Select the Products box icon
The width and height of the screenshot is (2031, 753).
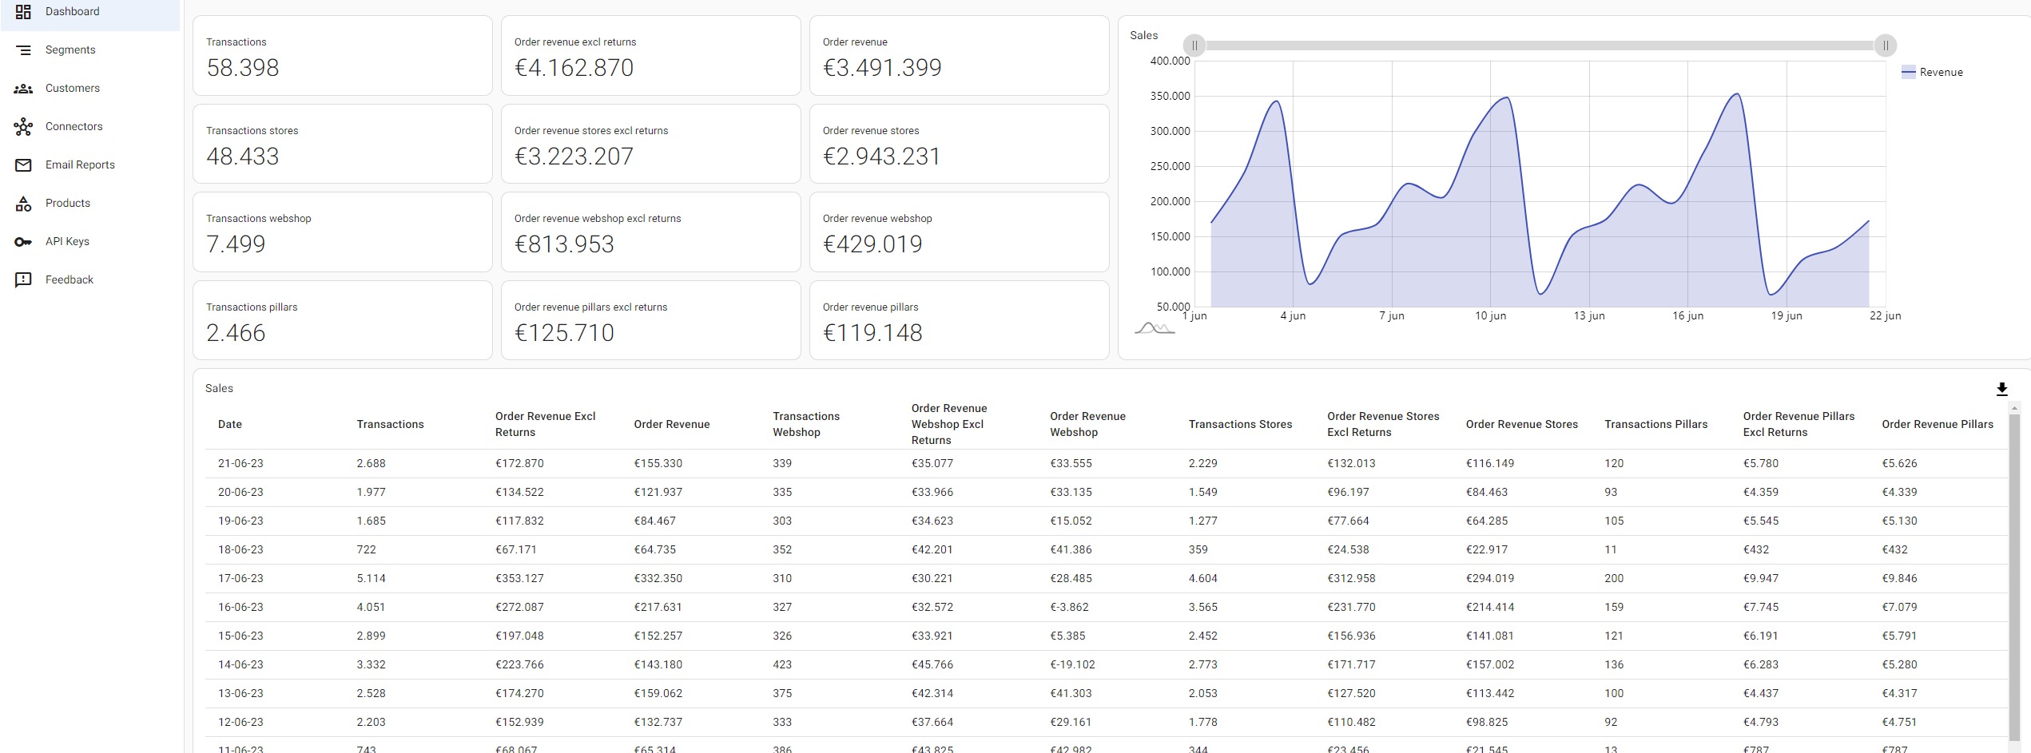point(23,203)
